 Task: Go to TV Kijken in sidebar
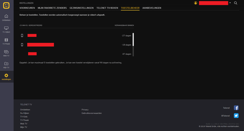[x=6, y=29]
